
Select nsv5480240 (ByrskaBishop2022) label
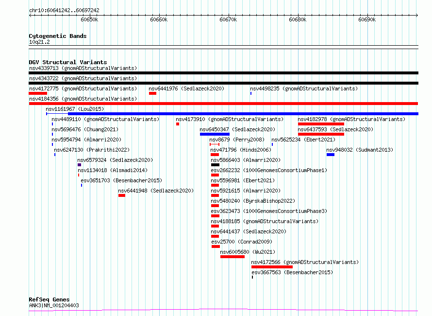253,201
